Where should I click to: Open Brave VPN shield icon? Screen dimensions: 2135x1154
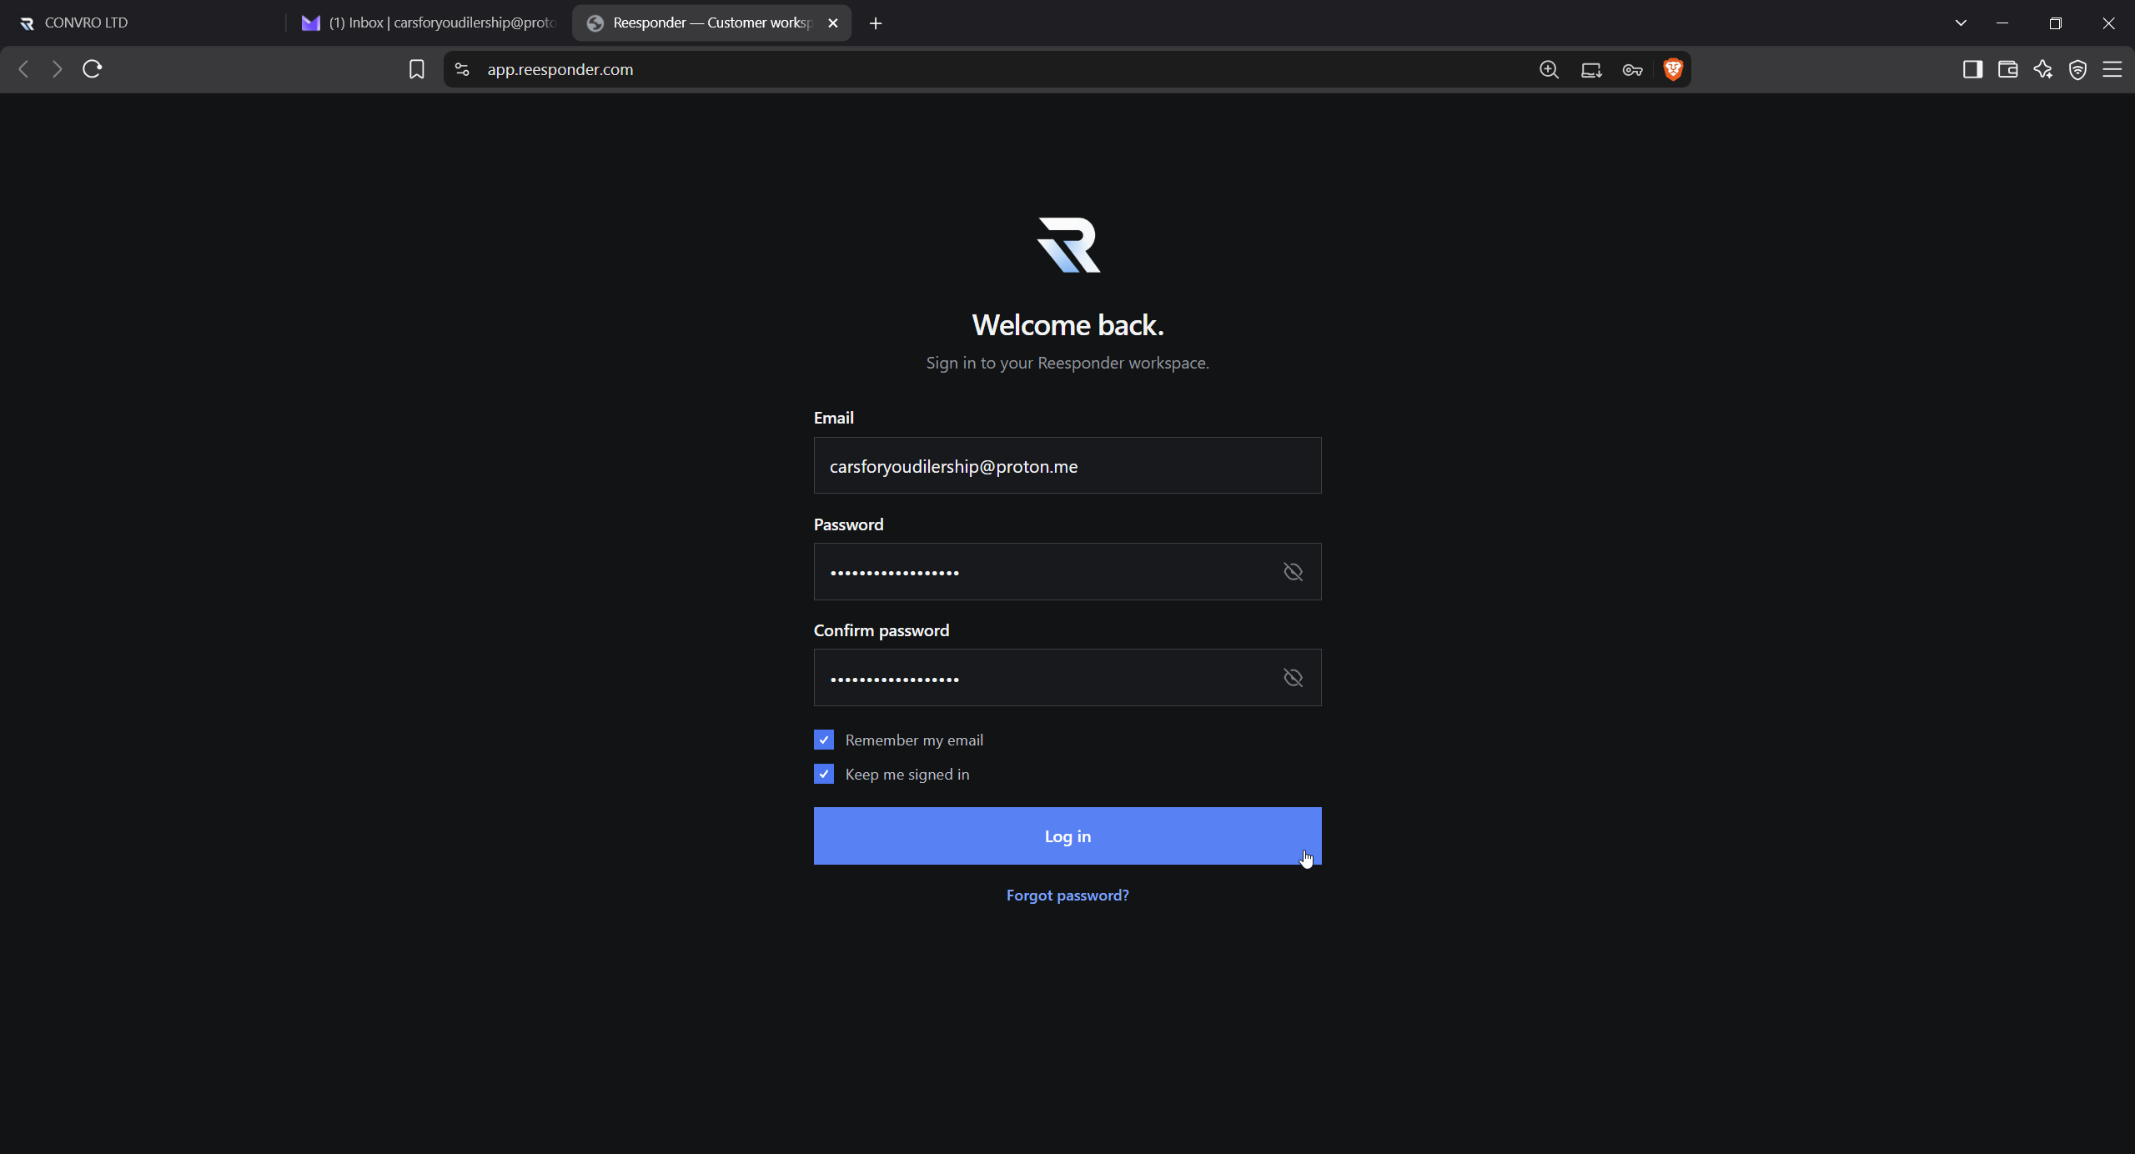coord(2077,70)
